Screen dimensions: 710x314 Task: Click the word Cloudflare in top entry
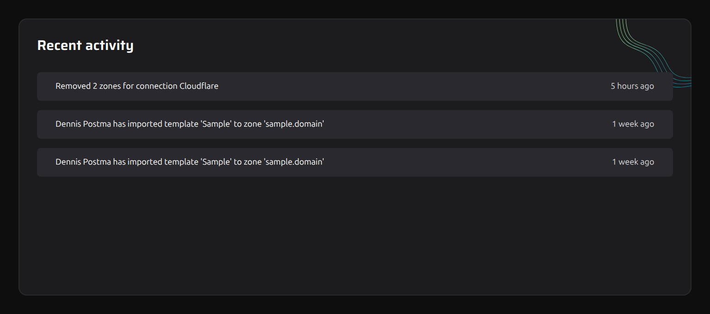coord(199,86)
